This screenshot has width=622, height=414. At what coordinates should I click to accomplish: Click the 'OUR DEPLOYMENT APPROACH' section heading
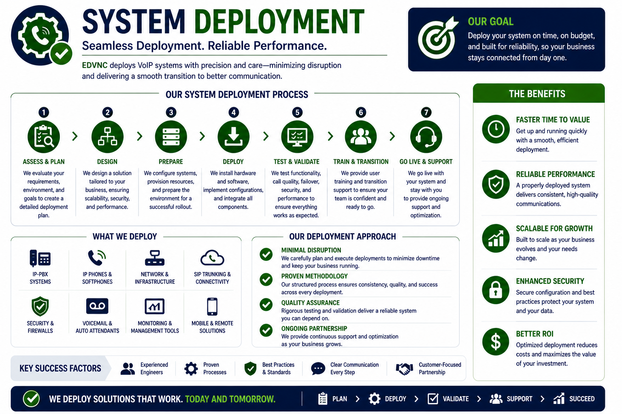(343, 237)
